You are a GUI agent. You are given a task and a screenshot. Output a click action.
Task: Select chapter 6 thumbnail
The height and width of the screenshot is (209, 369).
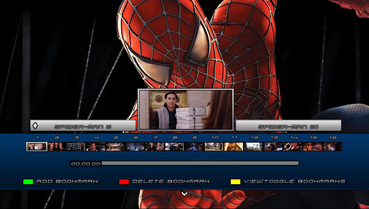[x=135, y=147]
